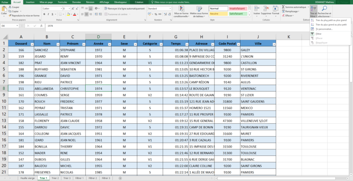Open the ribbon Effacer eraser dropdown
Screen dimensions: 353x181
[x=288, y=15]
